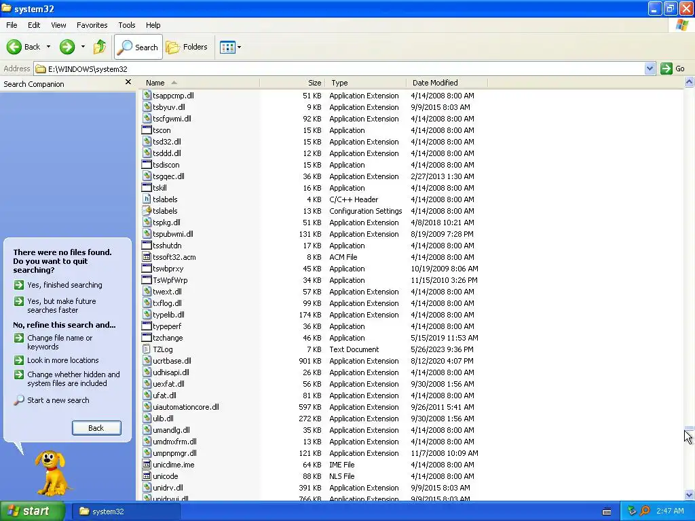Select the tslabels C/C++ Header icon
This screenshot has height=521, width=695.
click(147, 199)
